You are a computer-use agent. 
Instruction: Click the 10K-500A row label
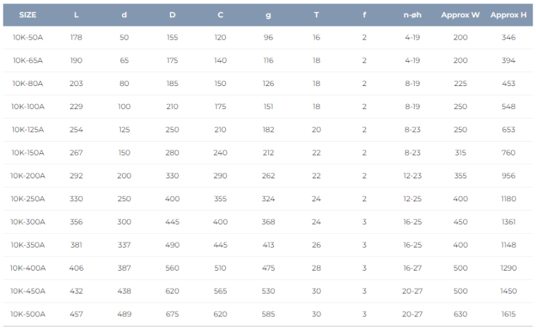coord(28,314)
